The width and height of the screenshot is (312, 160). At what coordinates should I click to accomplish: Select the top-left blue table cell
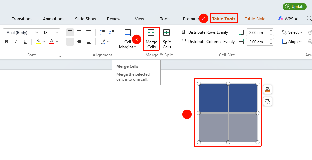coord(214,98)
